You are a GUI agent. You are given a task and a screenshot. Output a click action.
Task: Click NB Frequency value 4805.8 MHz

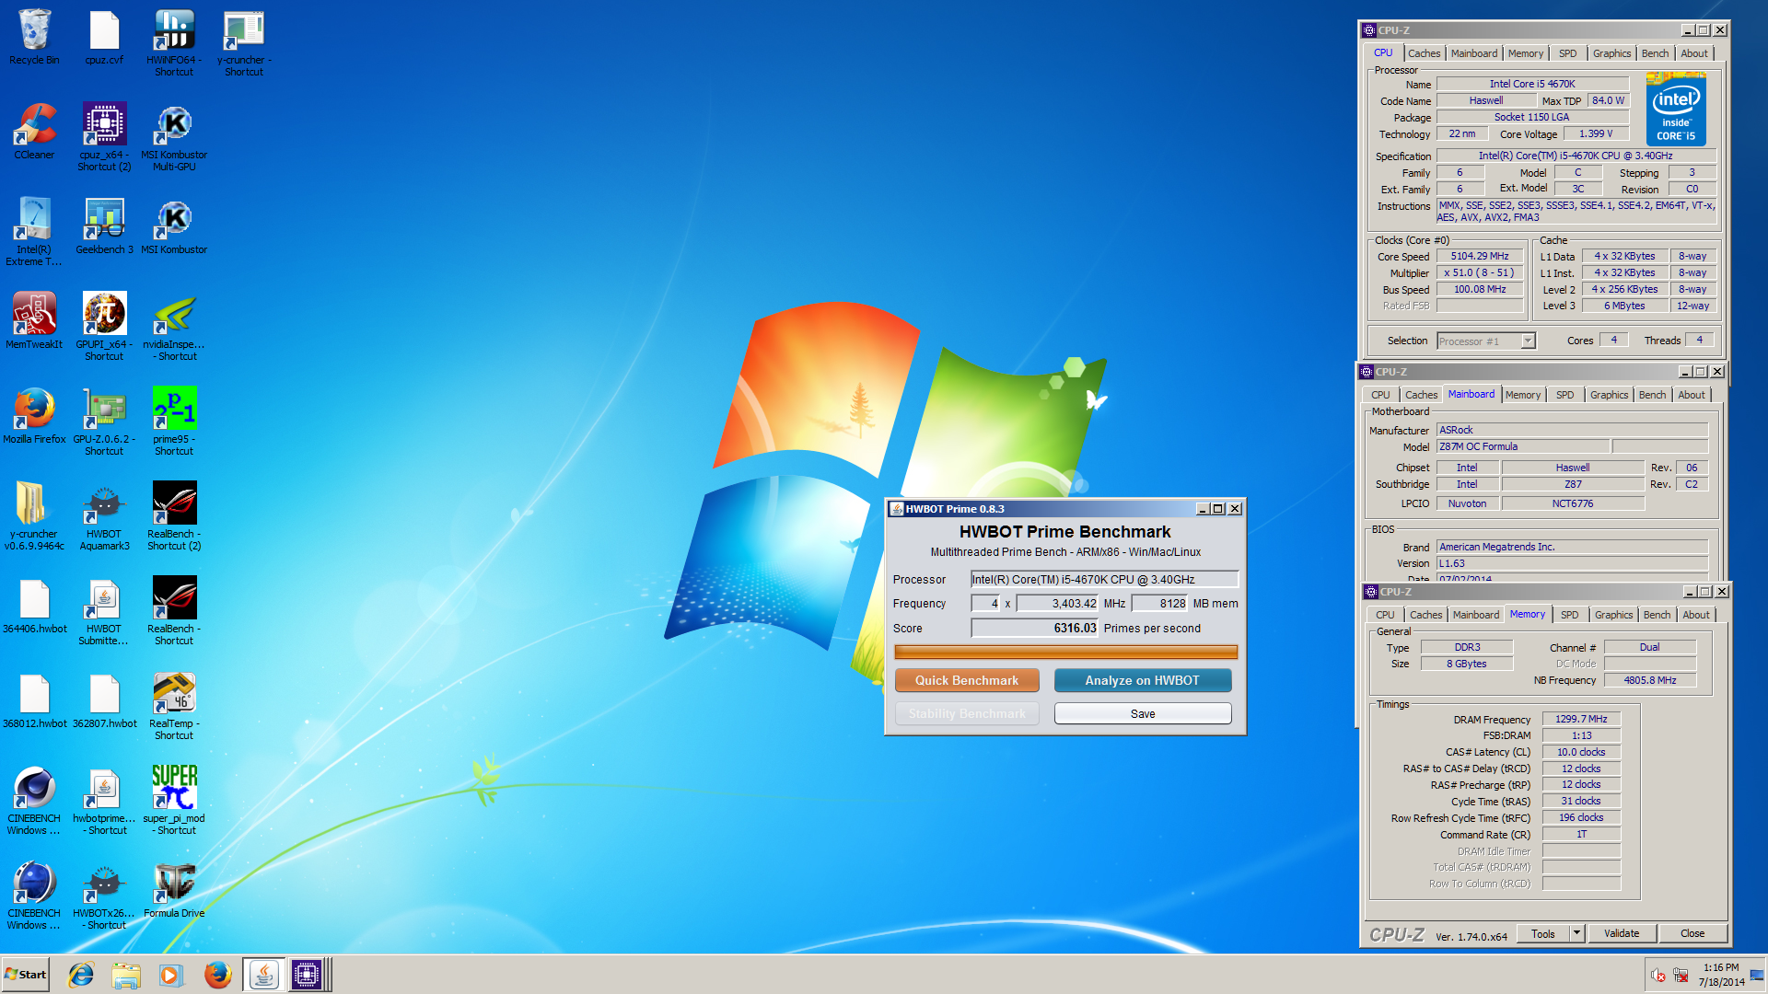pyautogui.click(x=1649, y=680)
